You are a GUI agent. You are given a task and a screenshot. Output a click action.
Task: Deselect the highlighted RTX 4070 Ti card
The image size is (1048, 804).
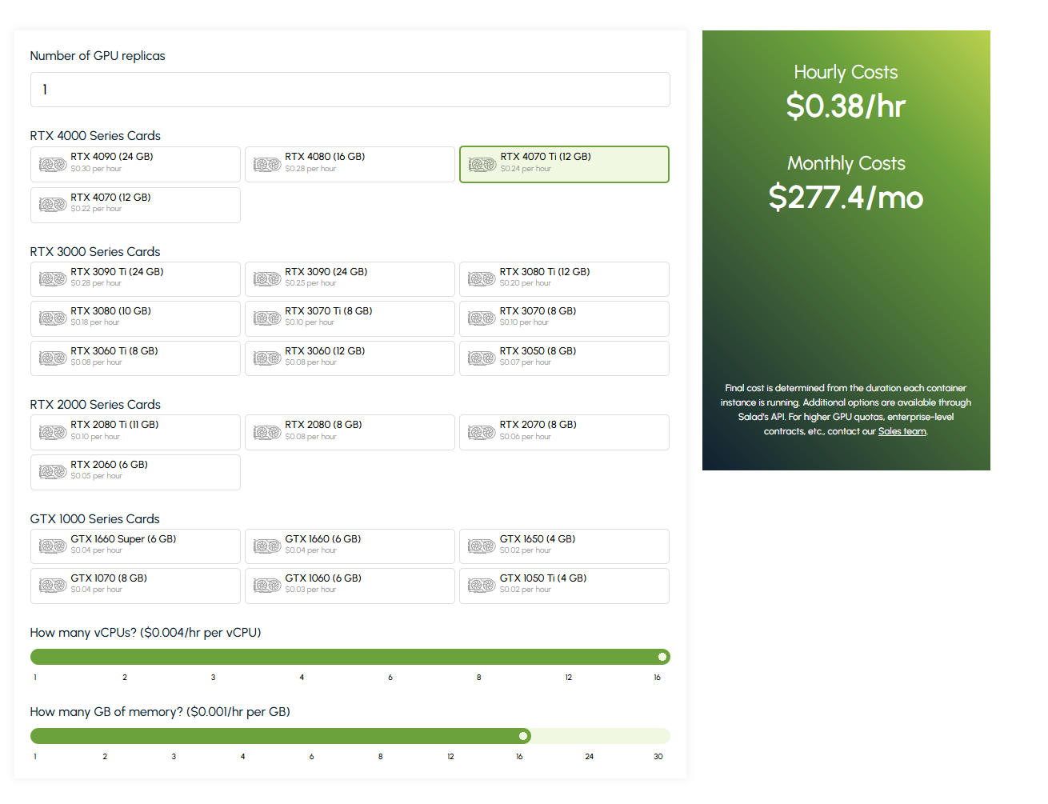point(564,164)
